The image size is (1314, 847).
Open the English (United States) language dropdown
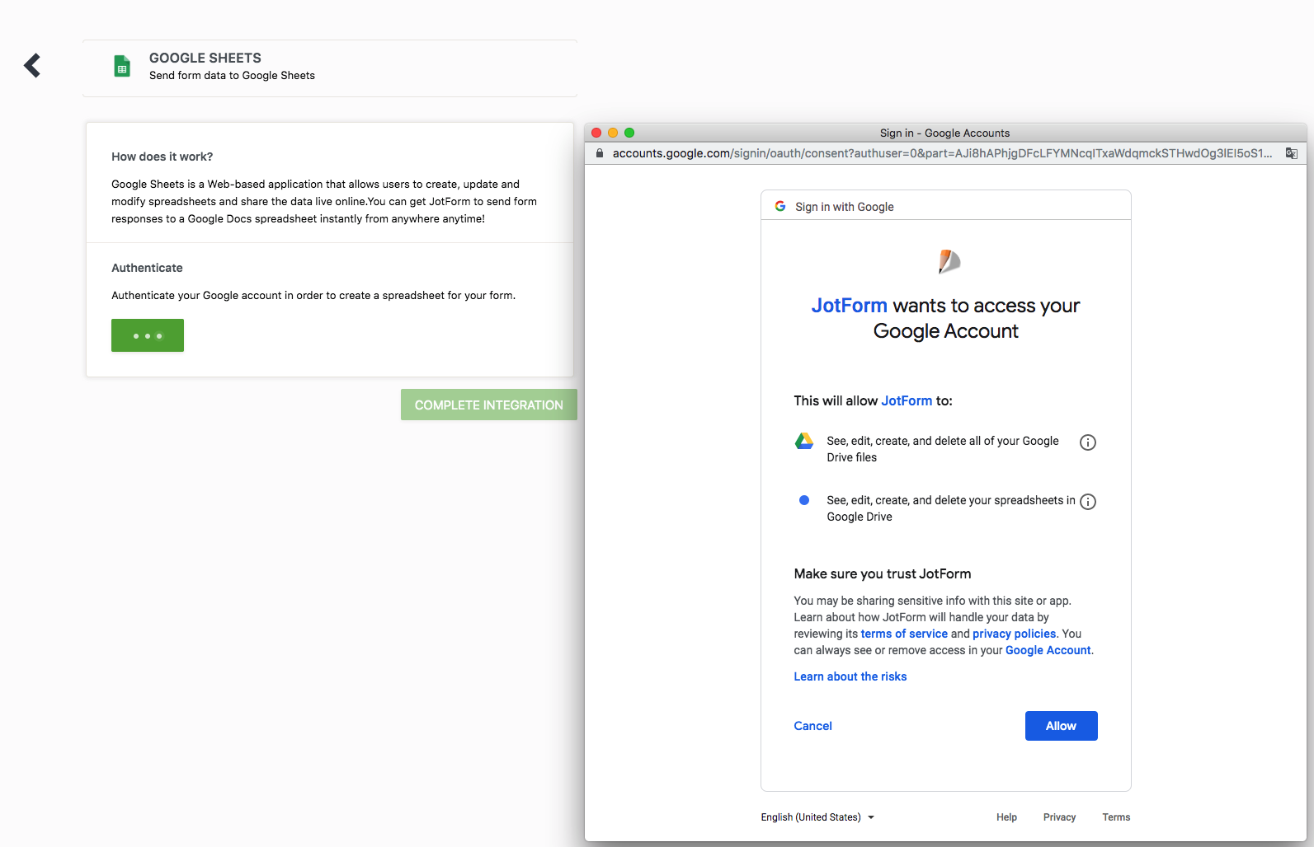tap(817, 817)
